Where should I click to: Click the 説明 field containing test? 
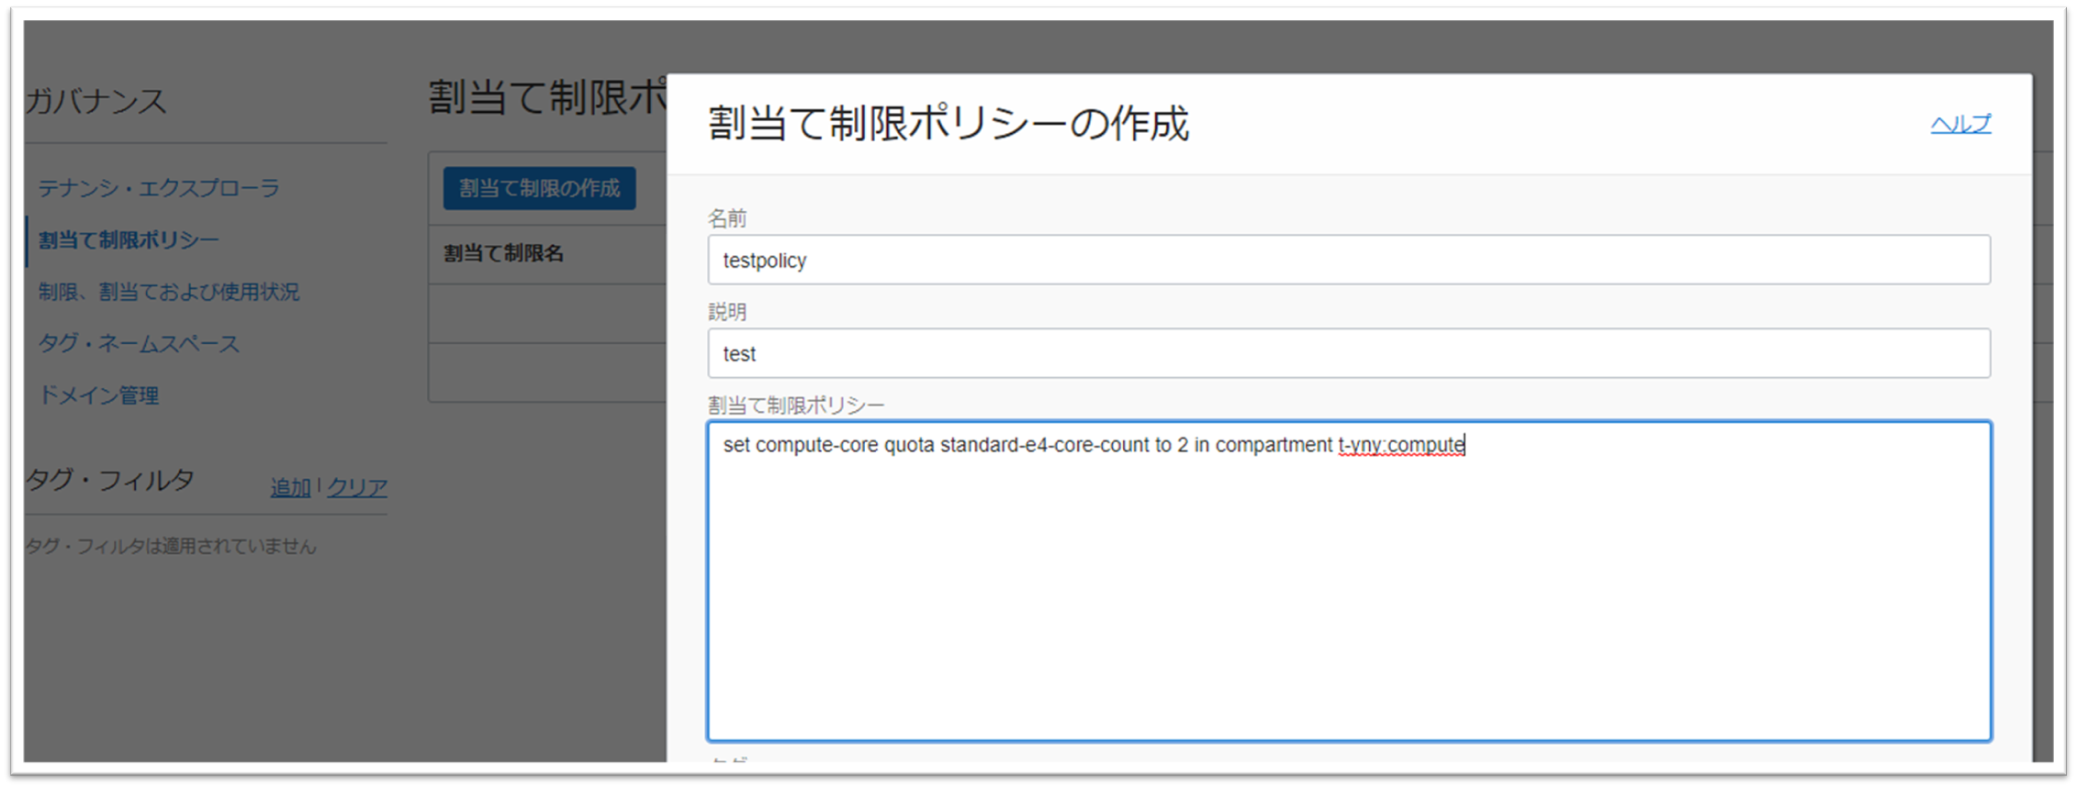coord(1349,353)
